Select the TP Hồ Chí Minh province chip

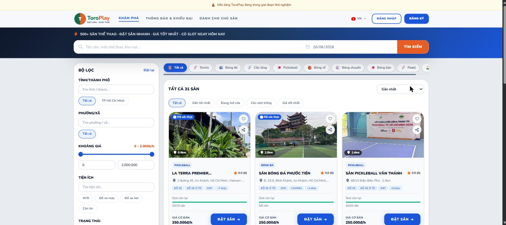click(x=113, y=101)
